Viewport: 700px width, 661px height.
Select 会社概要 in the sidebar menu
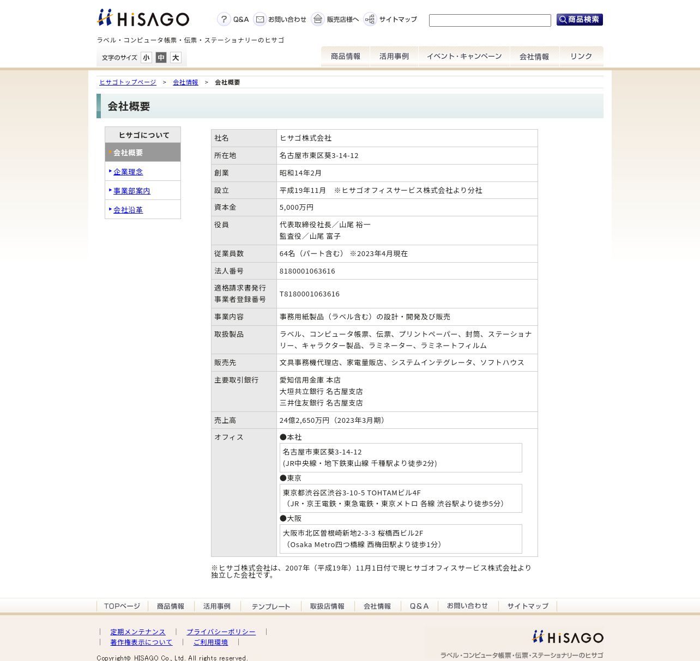coord(143,153)
